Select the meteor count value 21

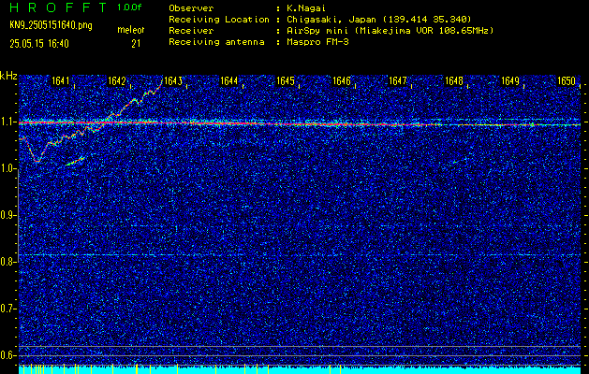click(x=136, y=44)
